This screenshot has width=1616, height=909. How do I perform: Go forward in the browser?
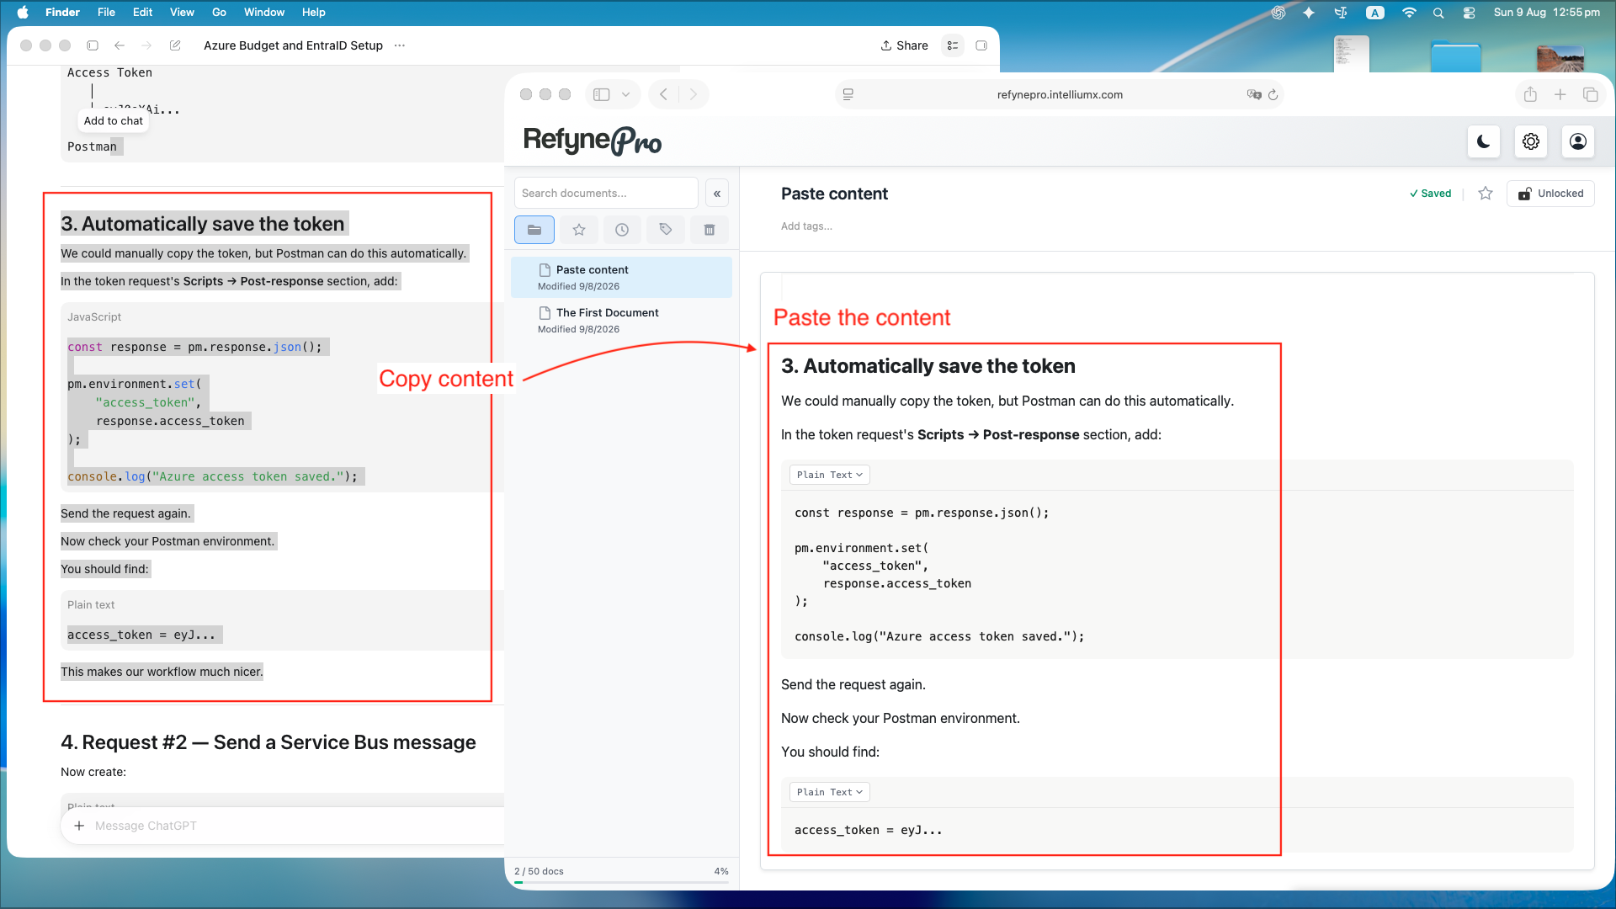(x=693, y=94)
